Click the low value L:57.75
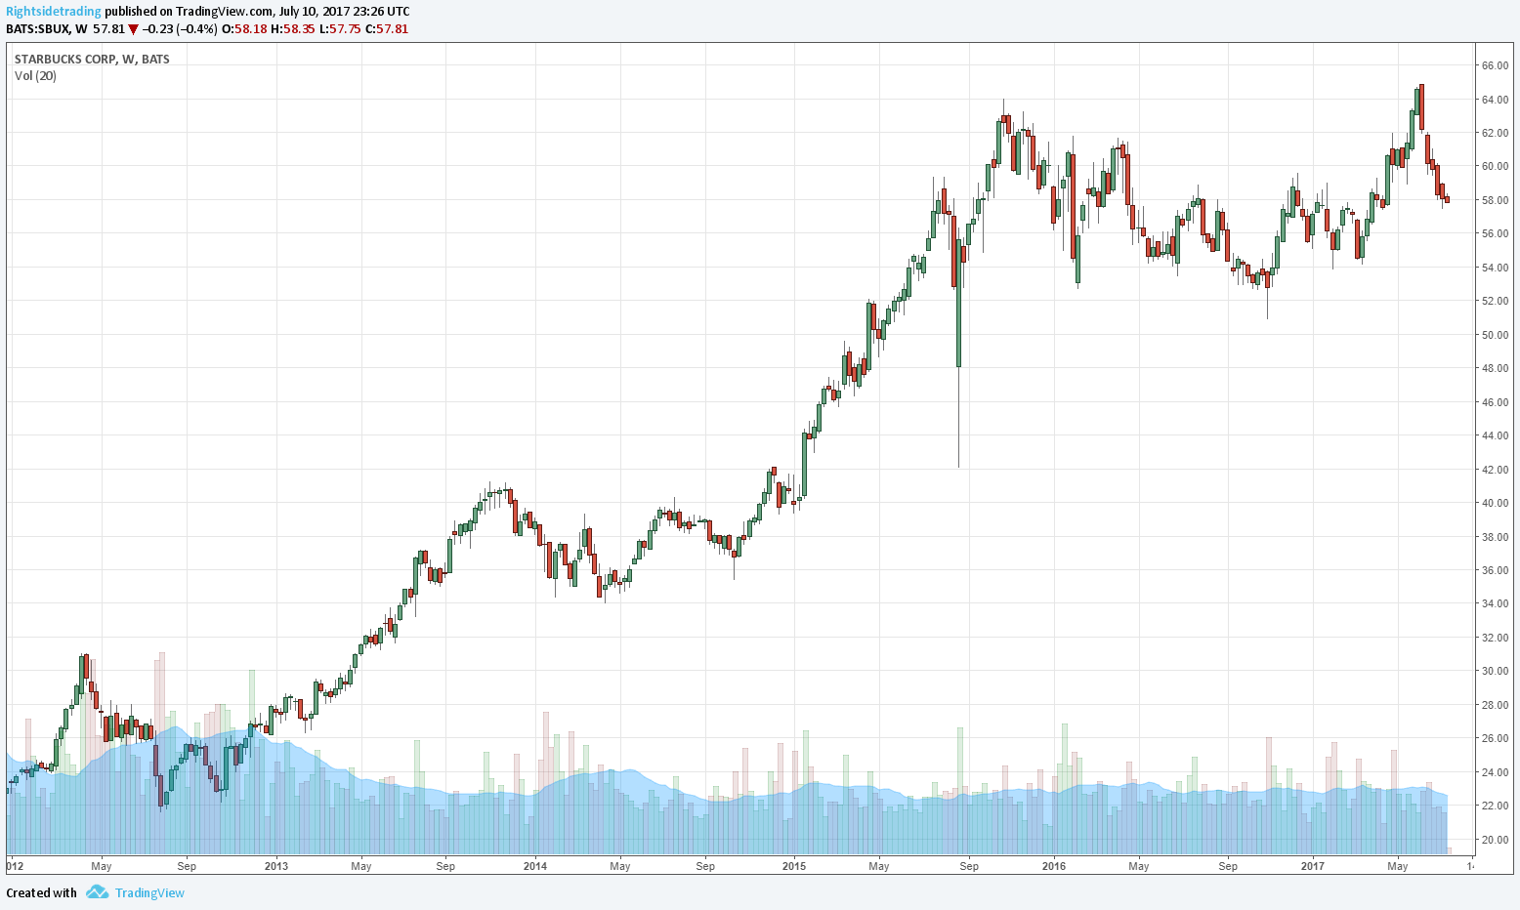The width and height of the screenshot is (1520, 910). 341,28
